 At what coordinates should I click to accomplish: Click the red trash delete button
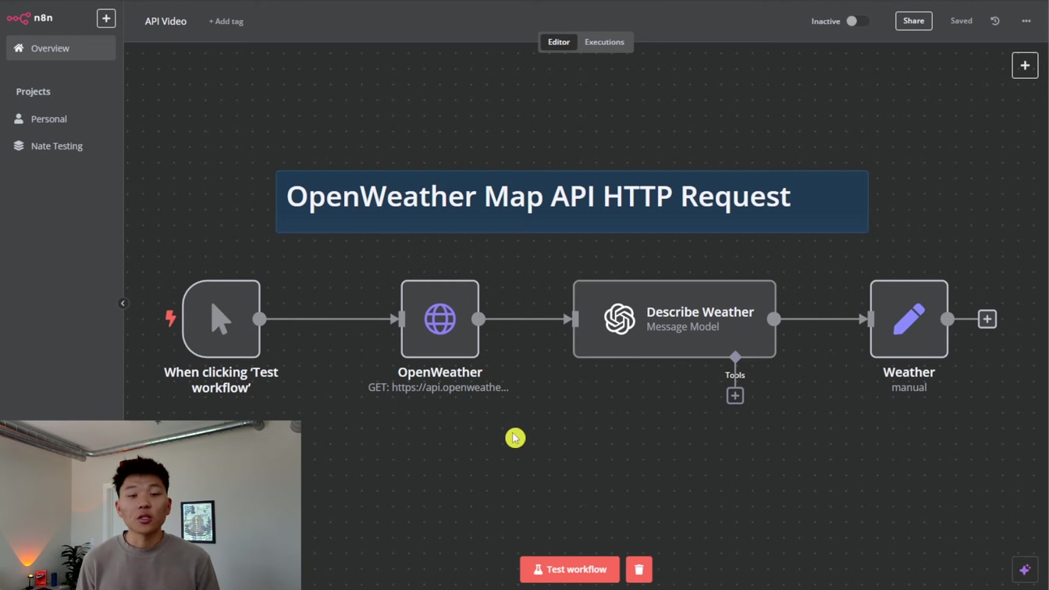pyautogui.click(x=638, y=570)
